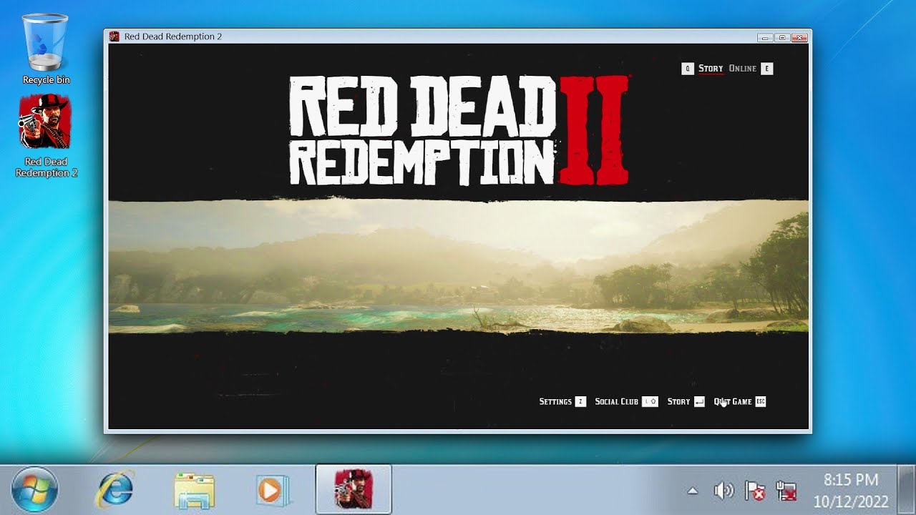Start Story from the bottom menu
The image size is (916, 515).
(678, 402)
